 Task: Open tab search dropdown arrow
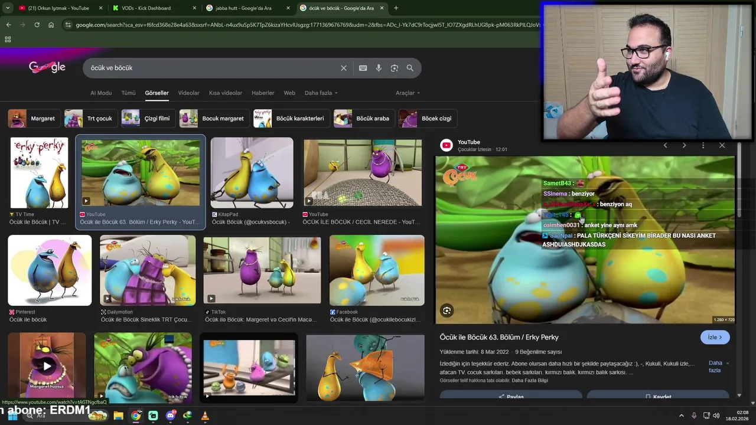8,8
